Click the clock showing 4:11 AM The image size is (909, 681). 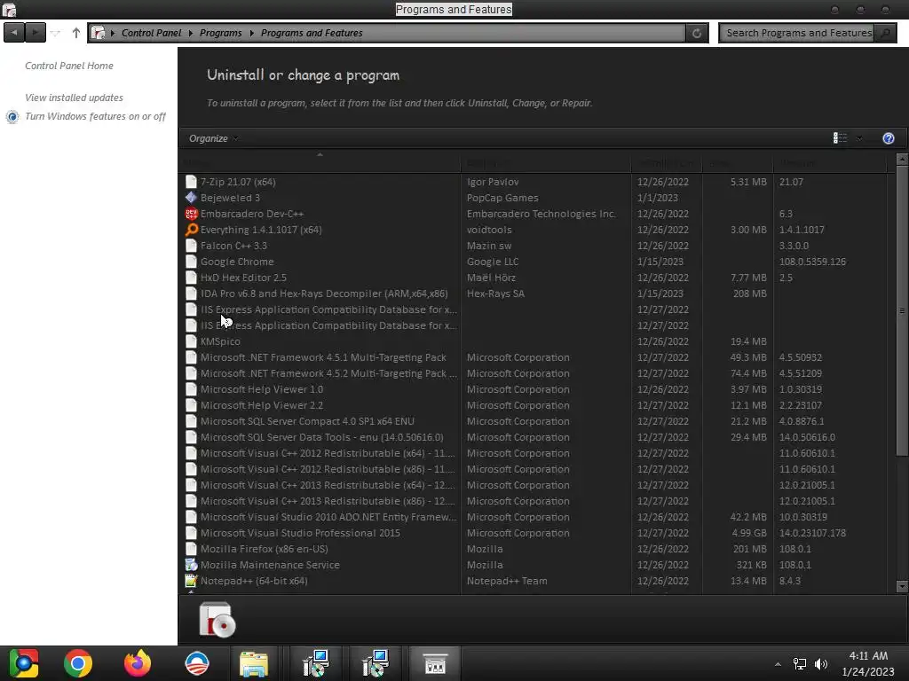[x=868, y=655]
